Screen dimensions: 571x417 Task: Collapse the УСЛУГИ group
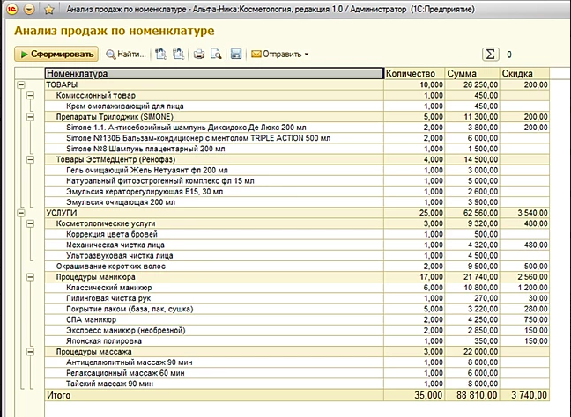tap(19, 212)
